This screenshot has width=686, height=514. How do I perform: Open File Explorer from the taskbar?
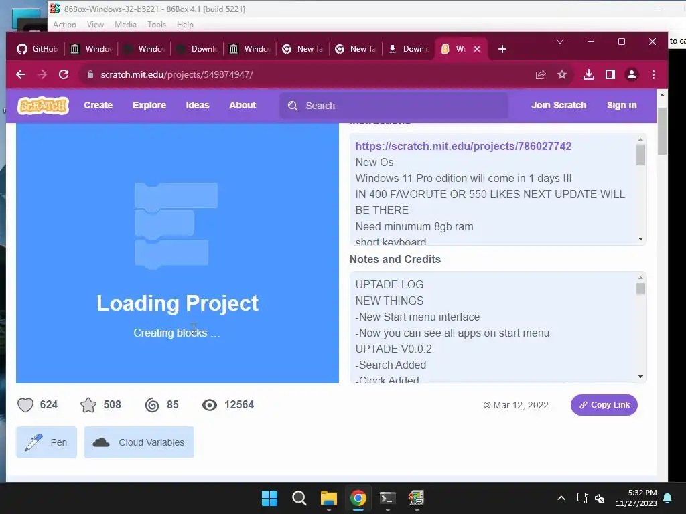(x=328, y=498)
